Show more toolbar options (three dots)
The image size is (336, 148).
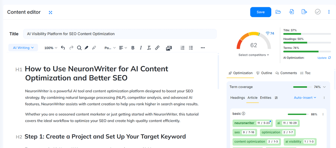point(203,48)
